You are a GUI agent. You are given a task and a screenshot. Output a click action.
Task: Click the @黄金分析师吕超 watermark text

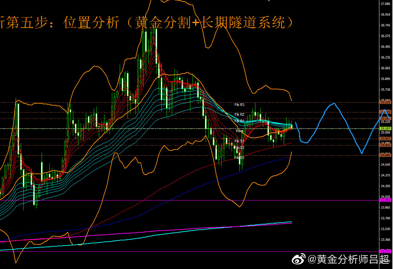tap(348, 259)
